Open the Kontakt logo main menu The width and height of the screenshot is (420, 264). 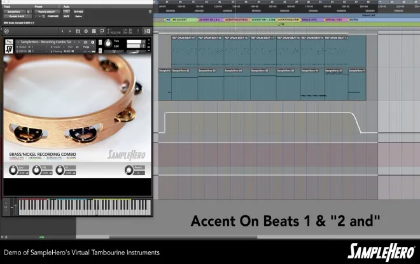click(x=6, y=31)
